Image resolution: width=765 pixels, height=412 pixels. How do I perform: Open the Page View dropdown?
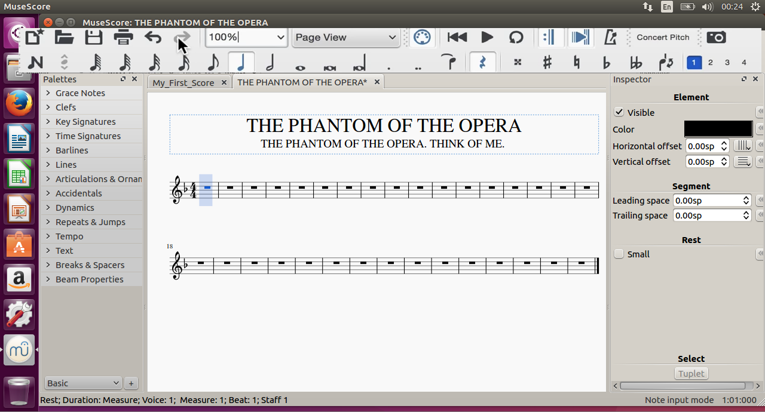click(345, 37)
